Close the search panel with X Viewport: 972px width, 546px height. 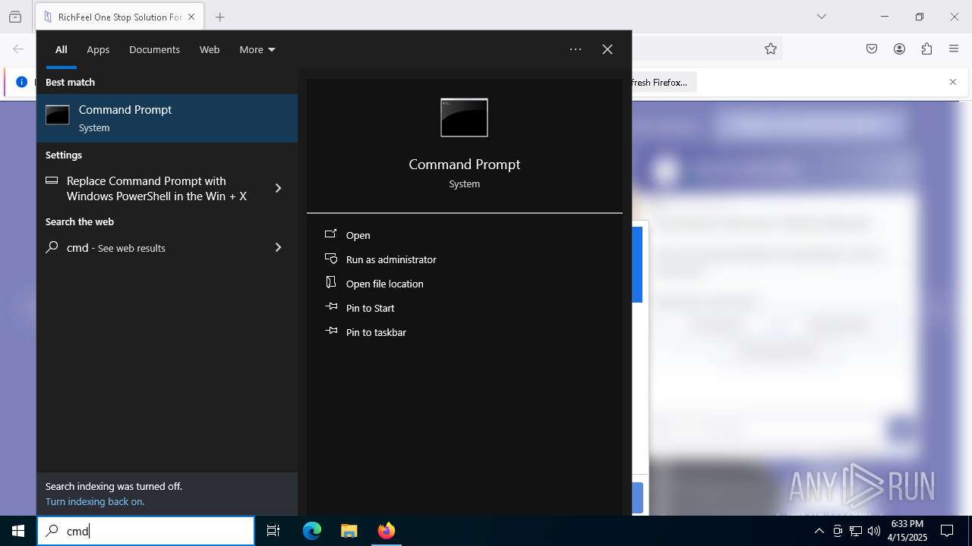coord(607,49)
